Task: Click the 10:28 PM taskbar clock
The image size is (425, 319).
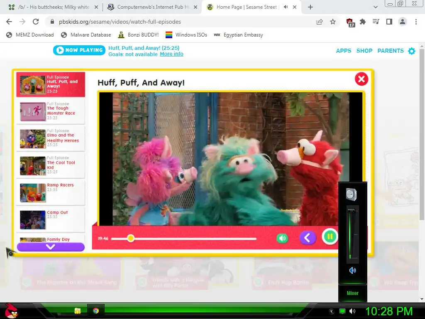Action: click(389, 311)
